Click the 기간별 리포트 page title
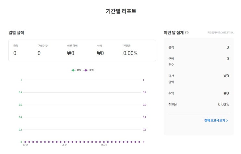 point(121,11)
